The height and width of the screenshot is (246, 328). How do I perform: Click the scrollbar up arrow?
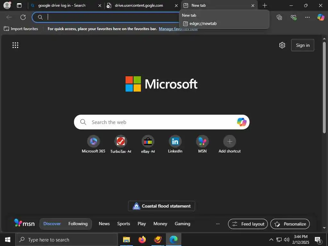click(x=324, y=39)
